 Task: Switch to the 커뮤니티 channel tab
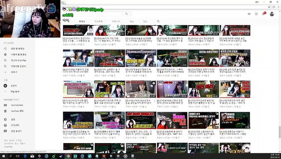(x=116, y=21)
